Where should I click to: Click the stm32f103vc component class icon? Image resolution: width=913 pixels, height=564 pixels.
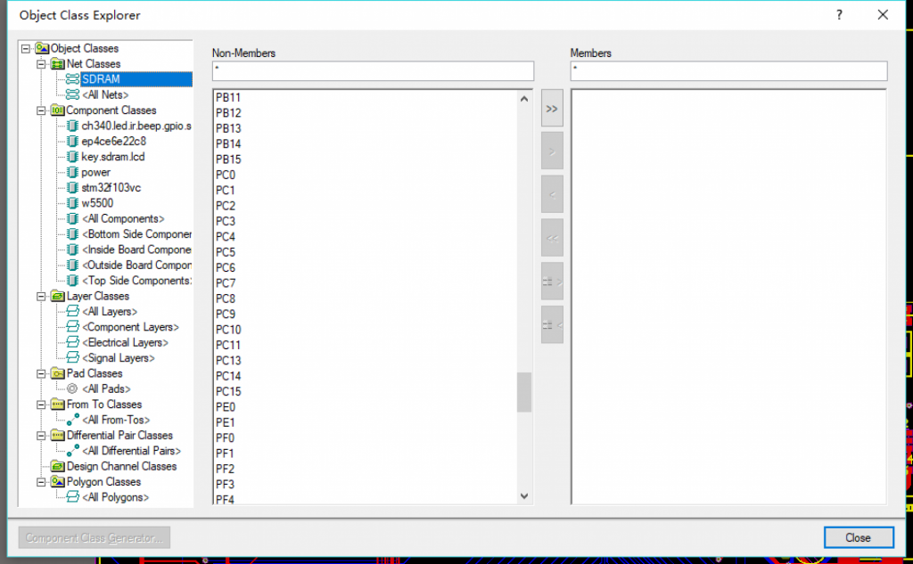(72, 188)
